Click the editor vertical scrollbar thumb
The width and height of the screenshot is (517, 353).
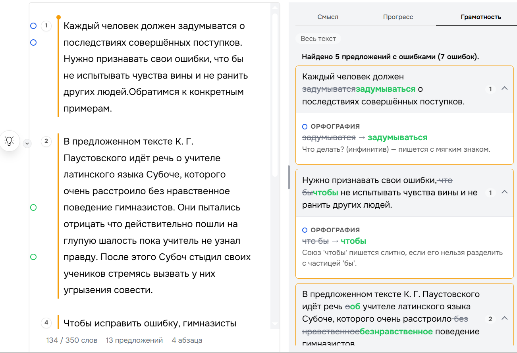[x=275, y=95]
